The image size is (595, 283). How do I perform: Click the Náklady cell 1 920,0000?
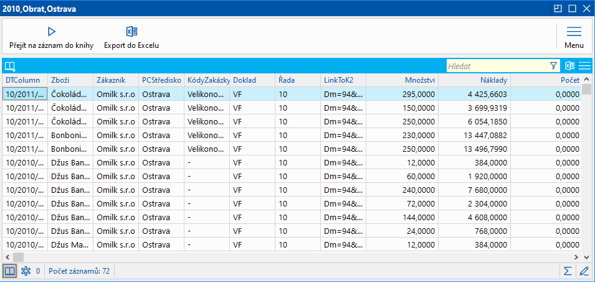[474, 176]
